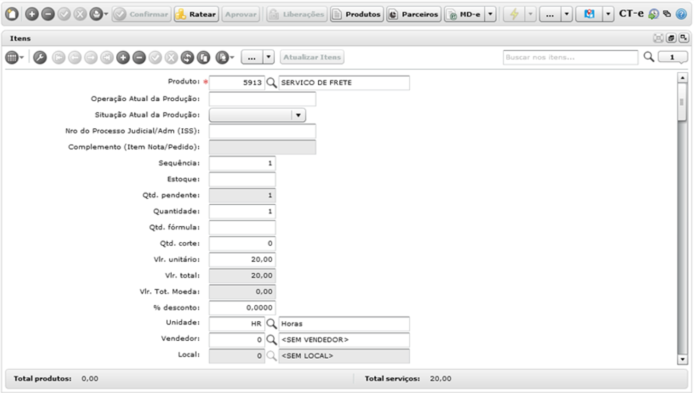Open the print icon menu in the top toolbar

[98, 14]
